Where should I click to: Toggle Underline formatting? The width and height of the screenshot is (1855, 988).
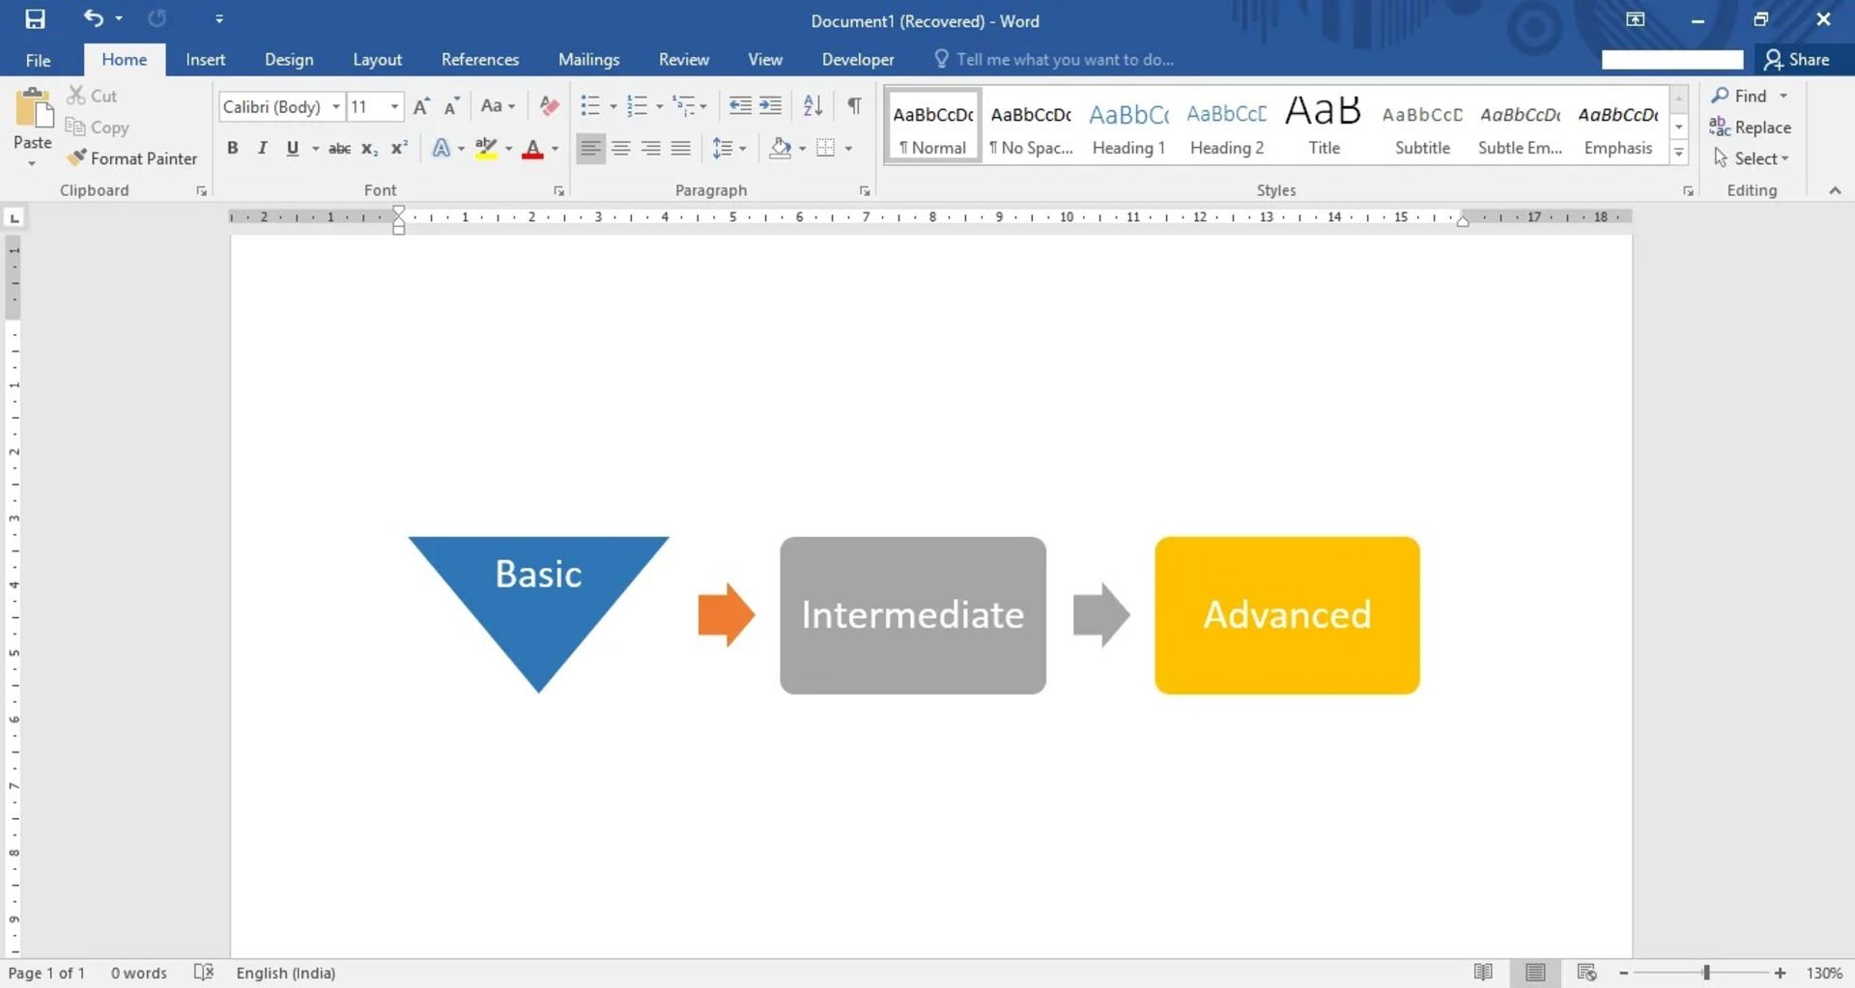[292, 149]
